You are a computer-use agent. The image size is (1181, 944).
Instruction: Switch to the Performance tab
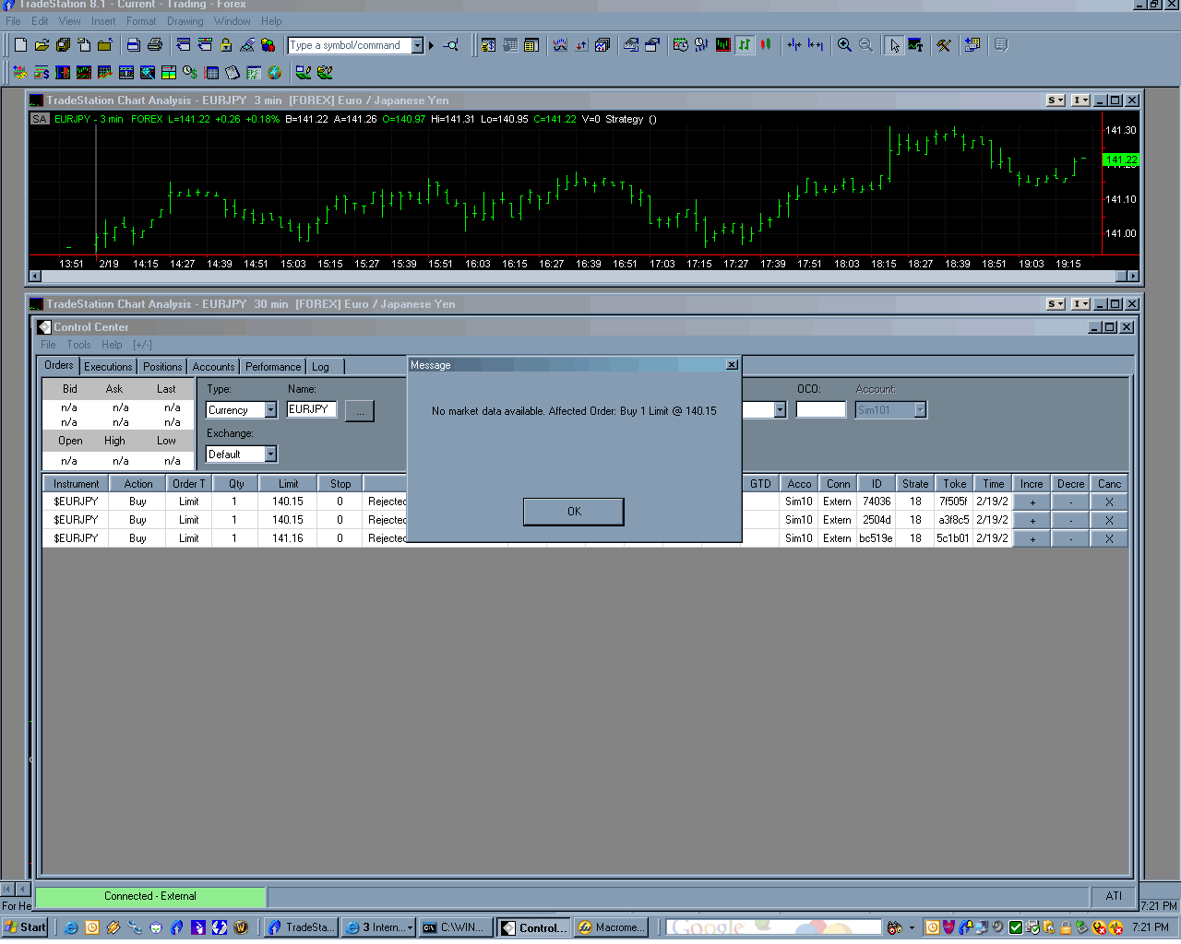[273, 367]
